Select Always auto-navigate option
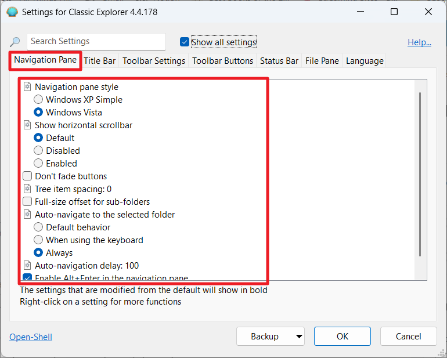 [38, 252]
